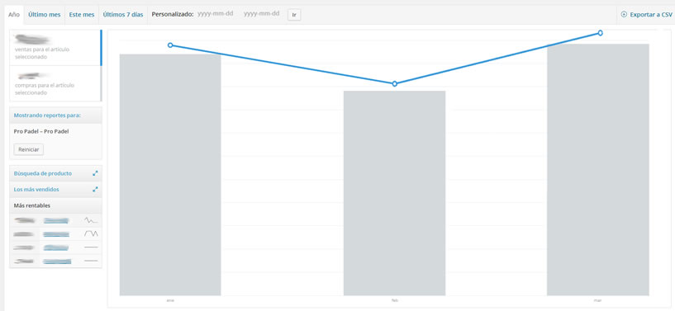Select ventas para el artículo seleccionado legend
The width and height of the screenshot is (675, 311).
55,48
